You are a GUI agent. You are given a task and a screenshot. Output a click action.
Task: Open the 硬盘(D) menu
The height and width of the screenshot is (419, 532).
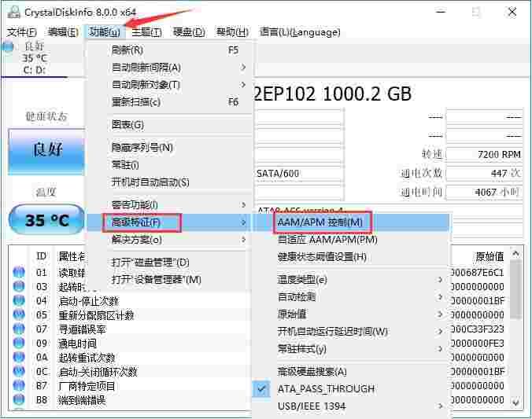pyautogui.click(x=189, y=32)
